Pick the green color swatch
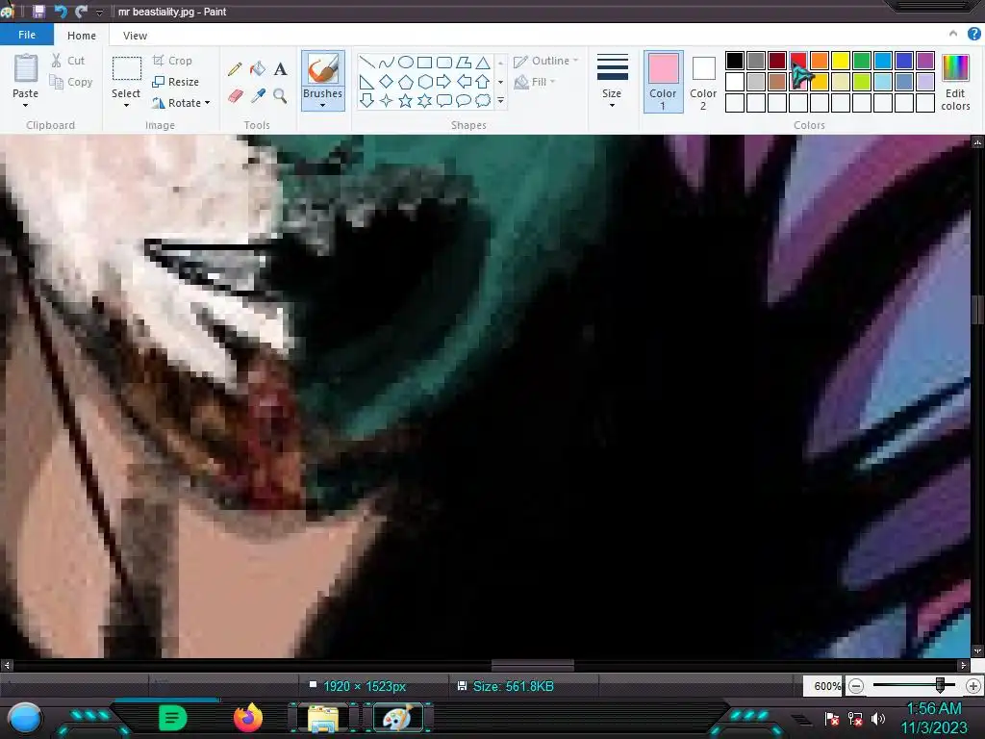This screenshot has width=985, height=739. tap(862, 61)
